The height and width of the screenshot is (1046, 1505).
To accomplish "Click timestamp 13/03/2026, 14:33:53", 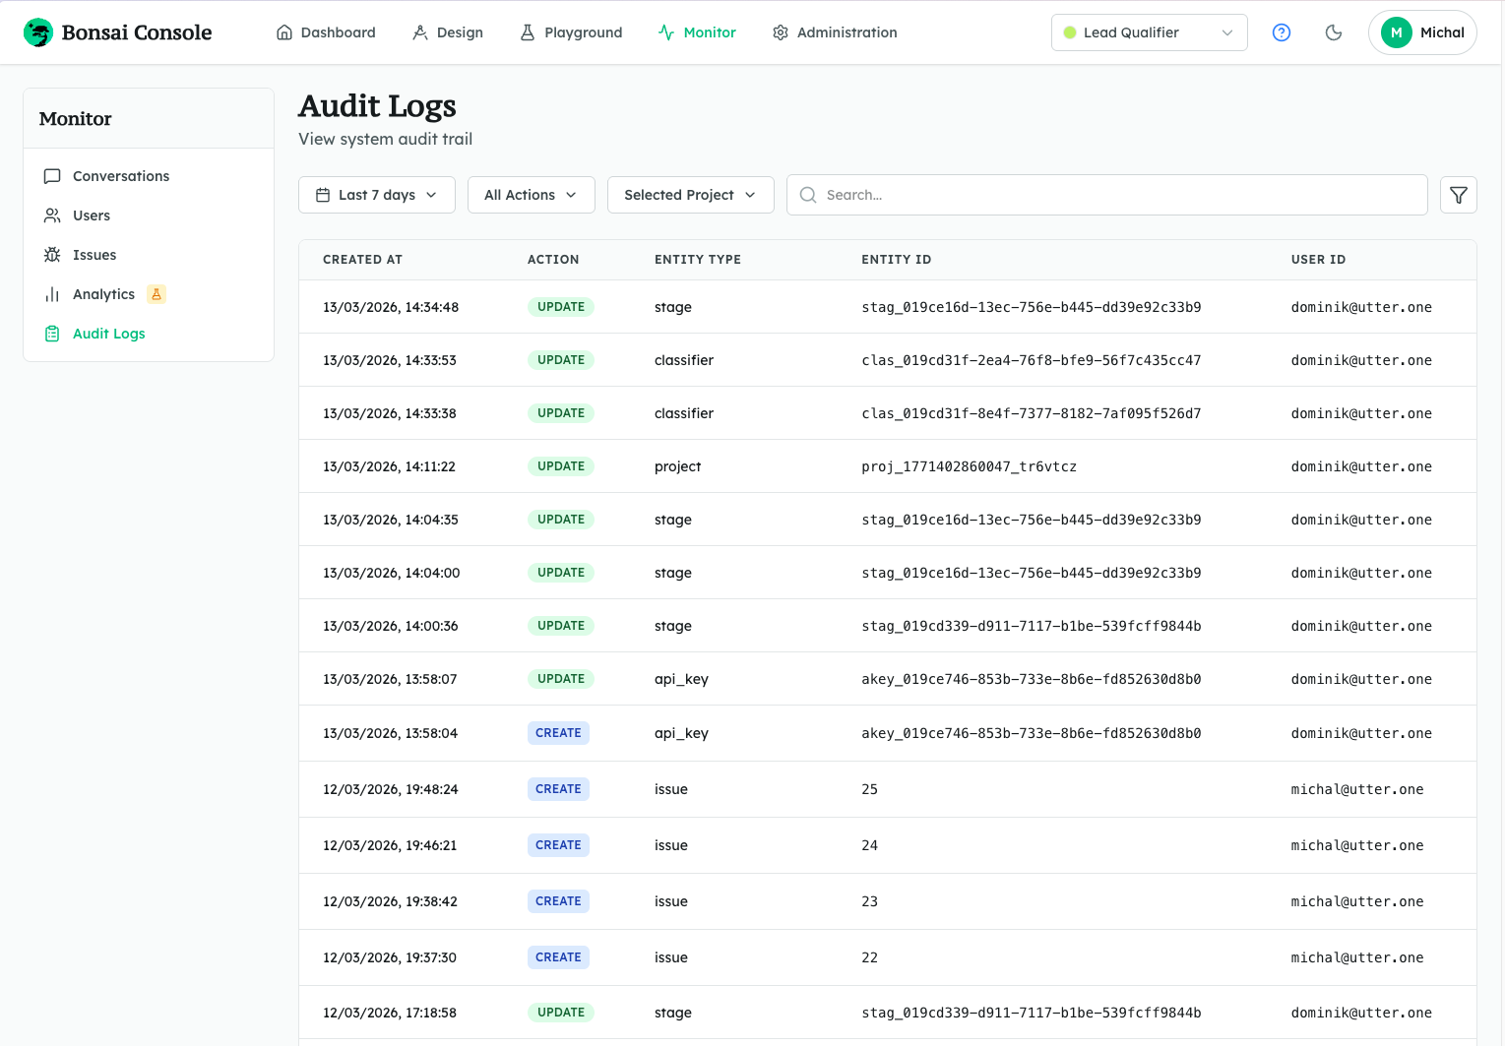I will tap(390, 360).
